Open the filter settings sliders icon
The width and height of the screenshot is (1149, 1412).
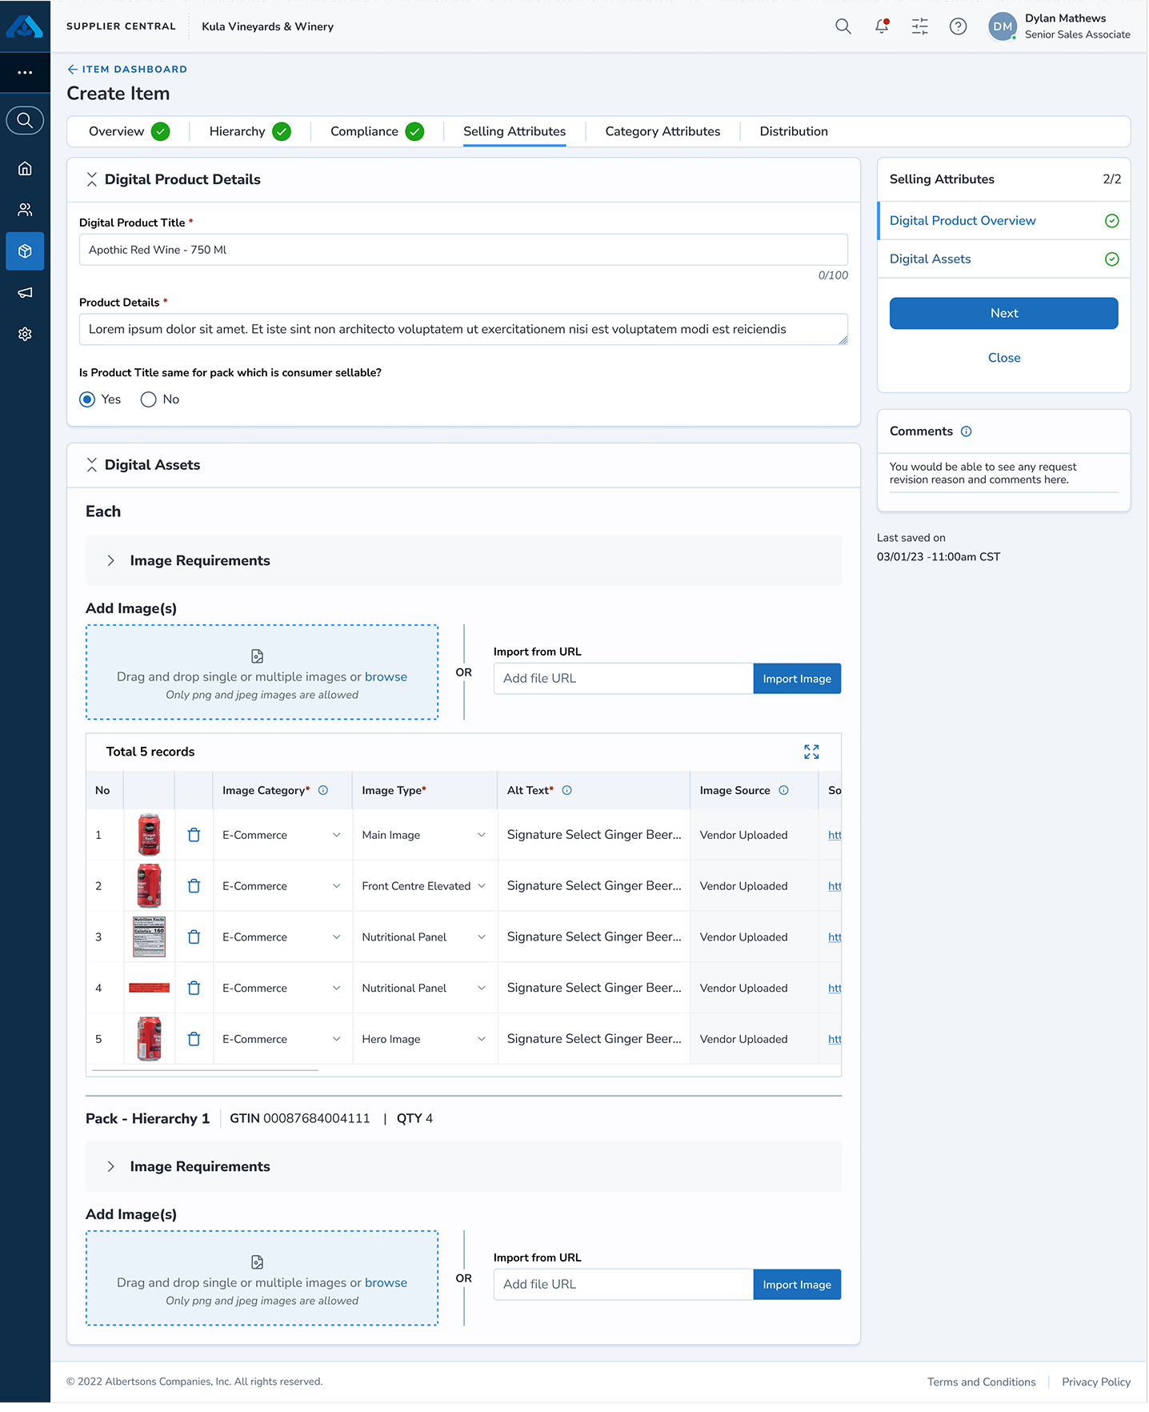point(920,26)
